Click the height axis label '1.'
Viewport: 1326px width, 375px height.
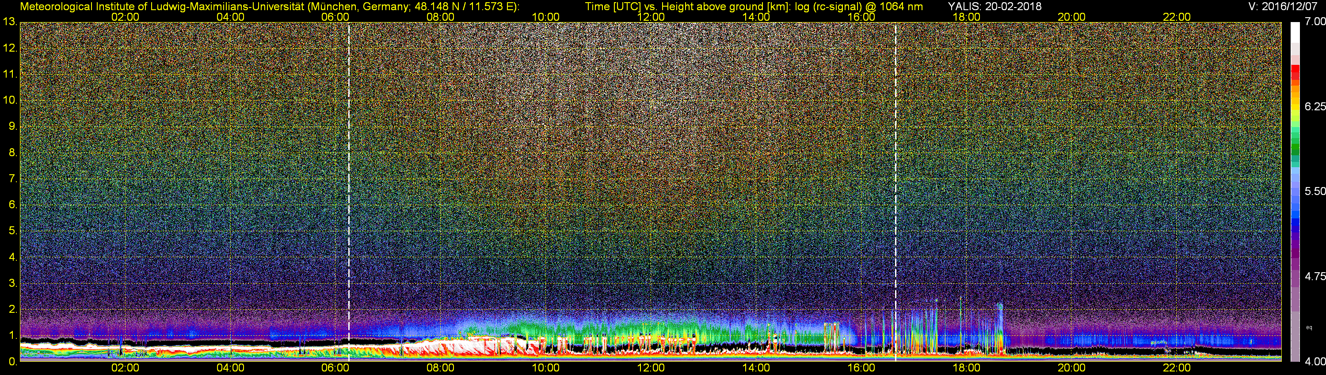point(13,336)
